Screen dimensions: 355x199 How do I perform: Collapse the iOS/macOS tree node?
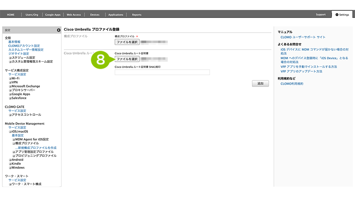10,131
